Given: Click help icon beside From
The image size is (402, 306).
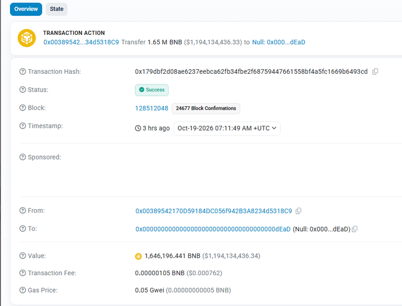Looking at the screenshot, I should (22, 210).
